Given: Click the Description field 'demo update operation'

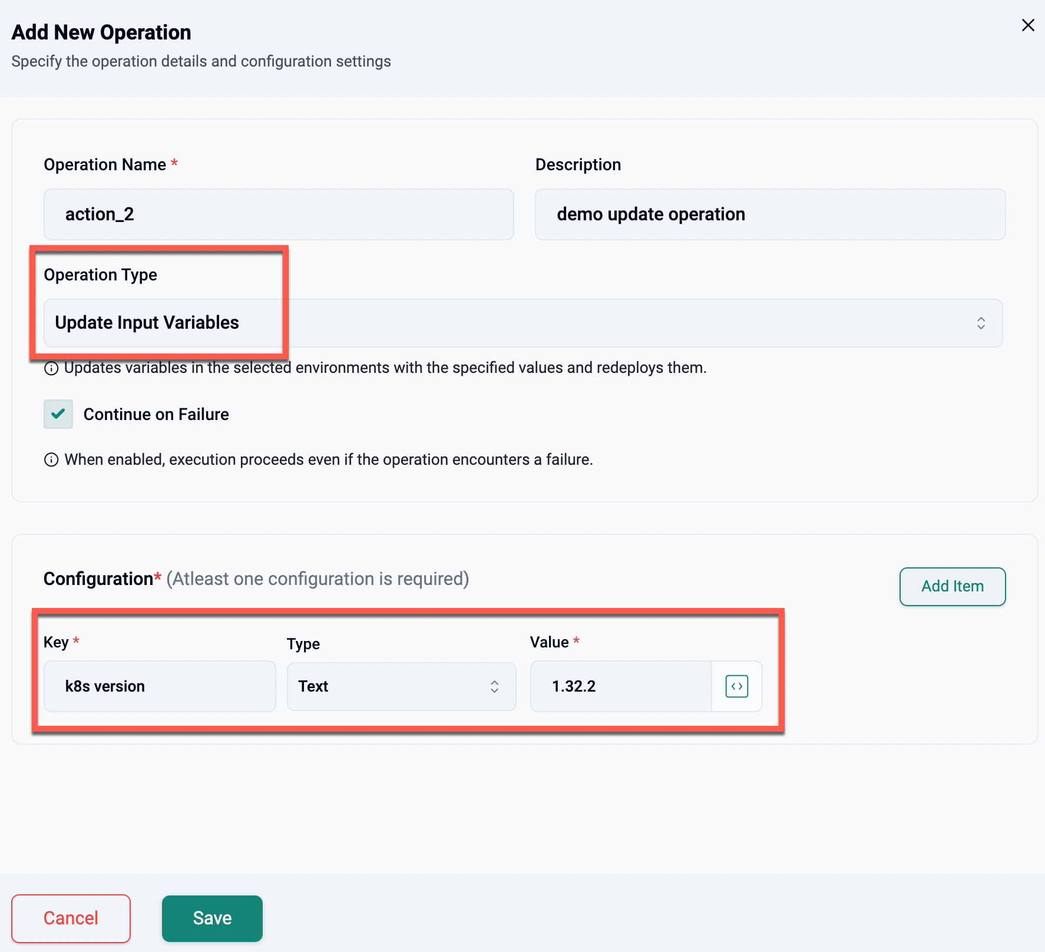Looking at the screenshot, I should [769, 214].
